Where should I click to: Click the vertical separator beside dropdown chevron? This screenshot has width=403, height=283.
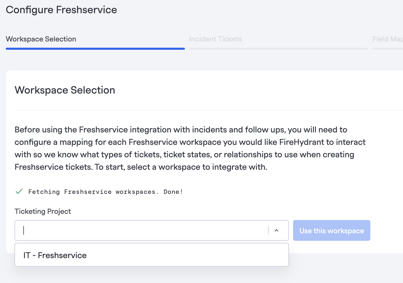coord(268,230)
